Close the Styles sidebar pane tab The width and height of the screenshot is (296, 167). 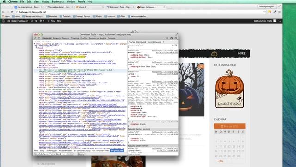164,42
